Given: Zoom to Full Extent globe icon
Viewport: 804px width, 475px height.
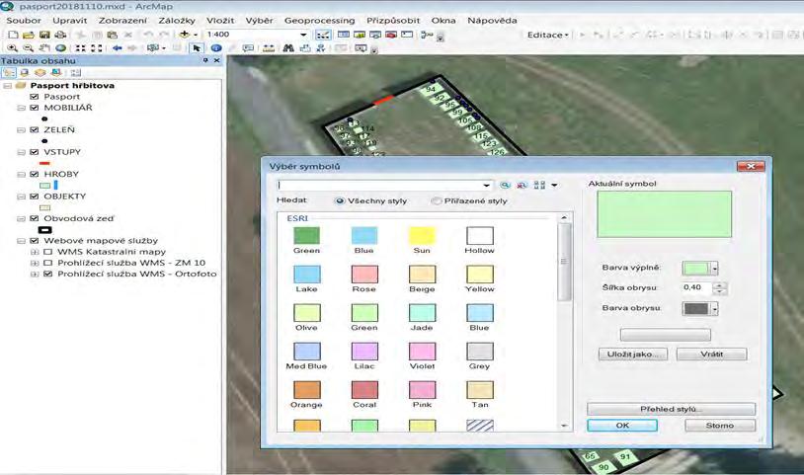Looking at the screenshot, I should pyautogui.click(x=60, y=48).
